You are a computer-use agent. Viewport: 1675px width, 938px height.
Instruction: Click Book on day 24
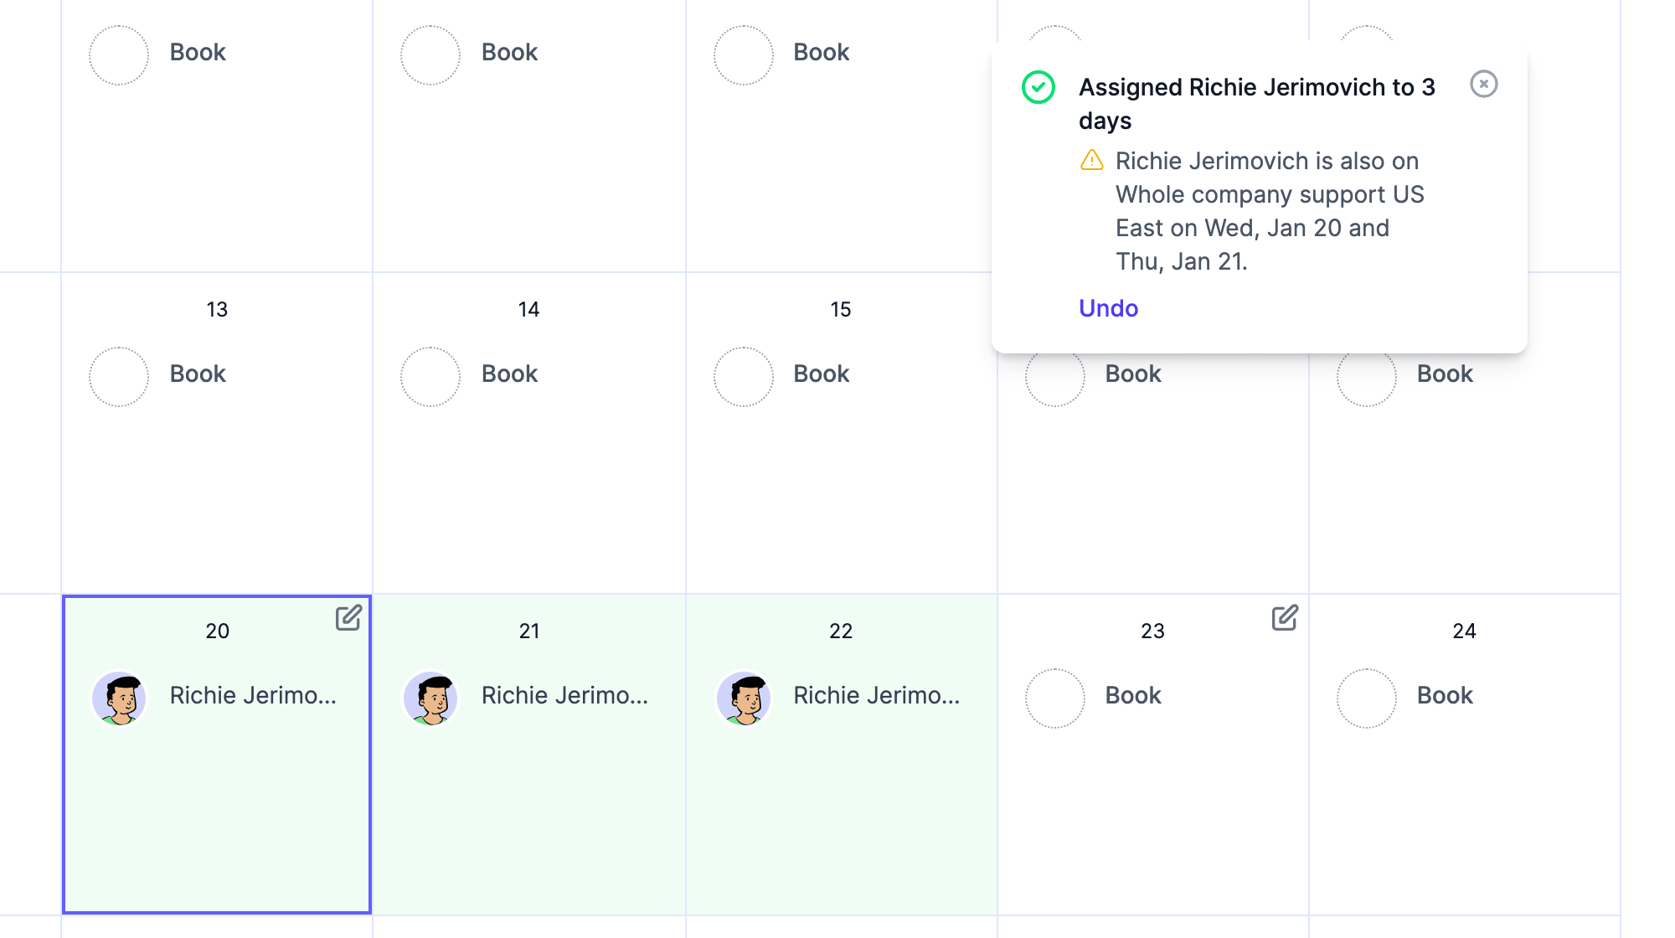(x=1445, y=695)
